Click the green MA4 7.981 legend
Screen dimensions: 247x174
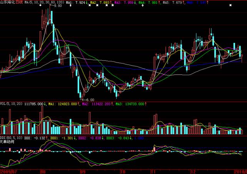coord(148,2)
